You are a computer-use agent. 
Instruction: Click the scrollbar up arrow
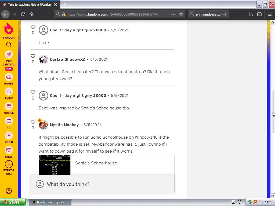click(273, 22)
